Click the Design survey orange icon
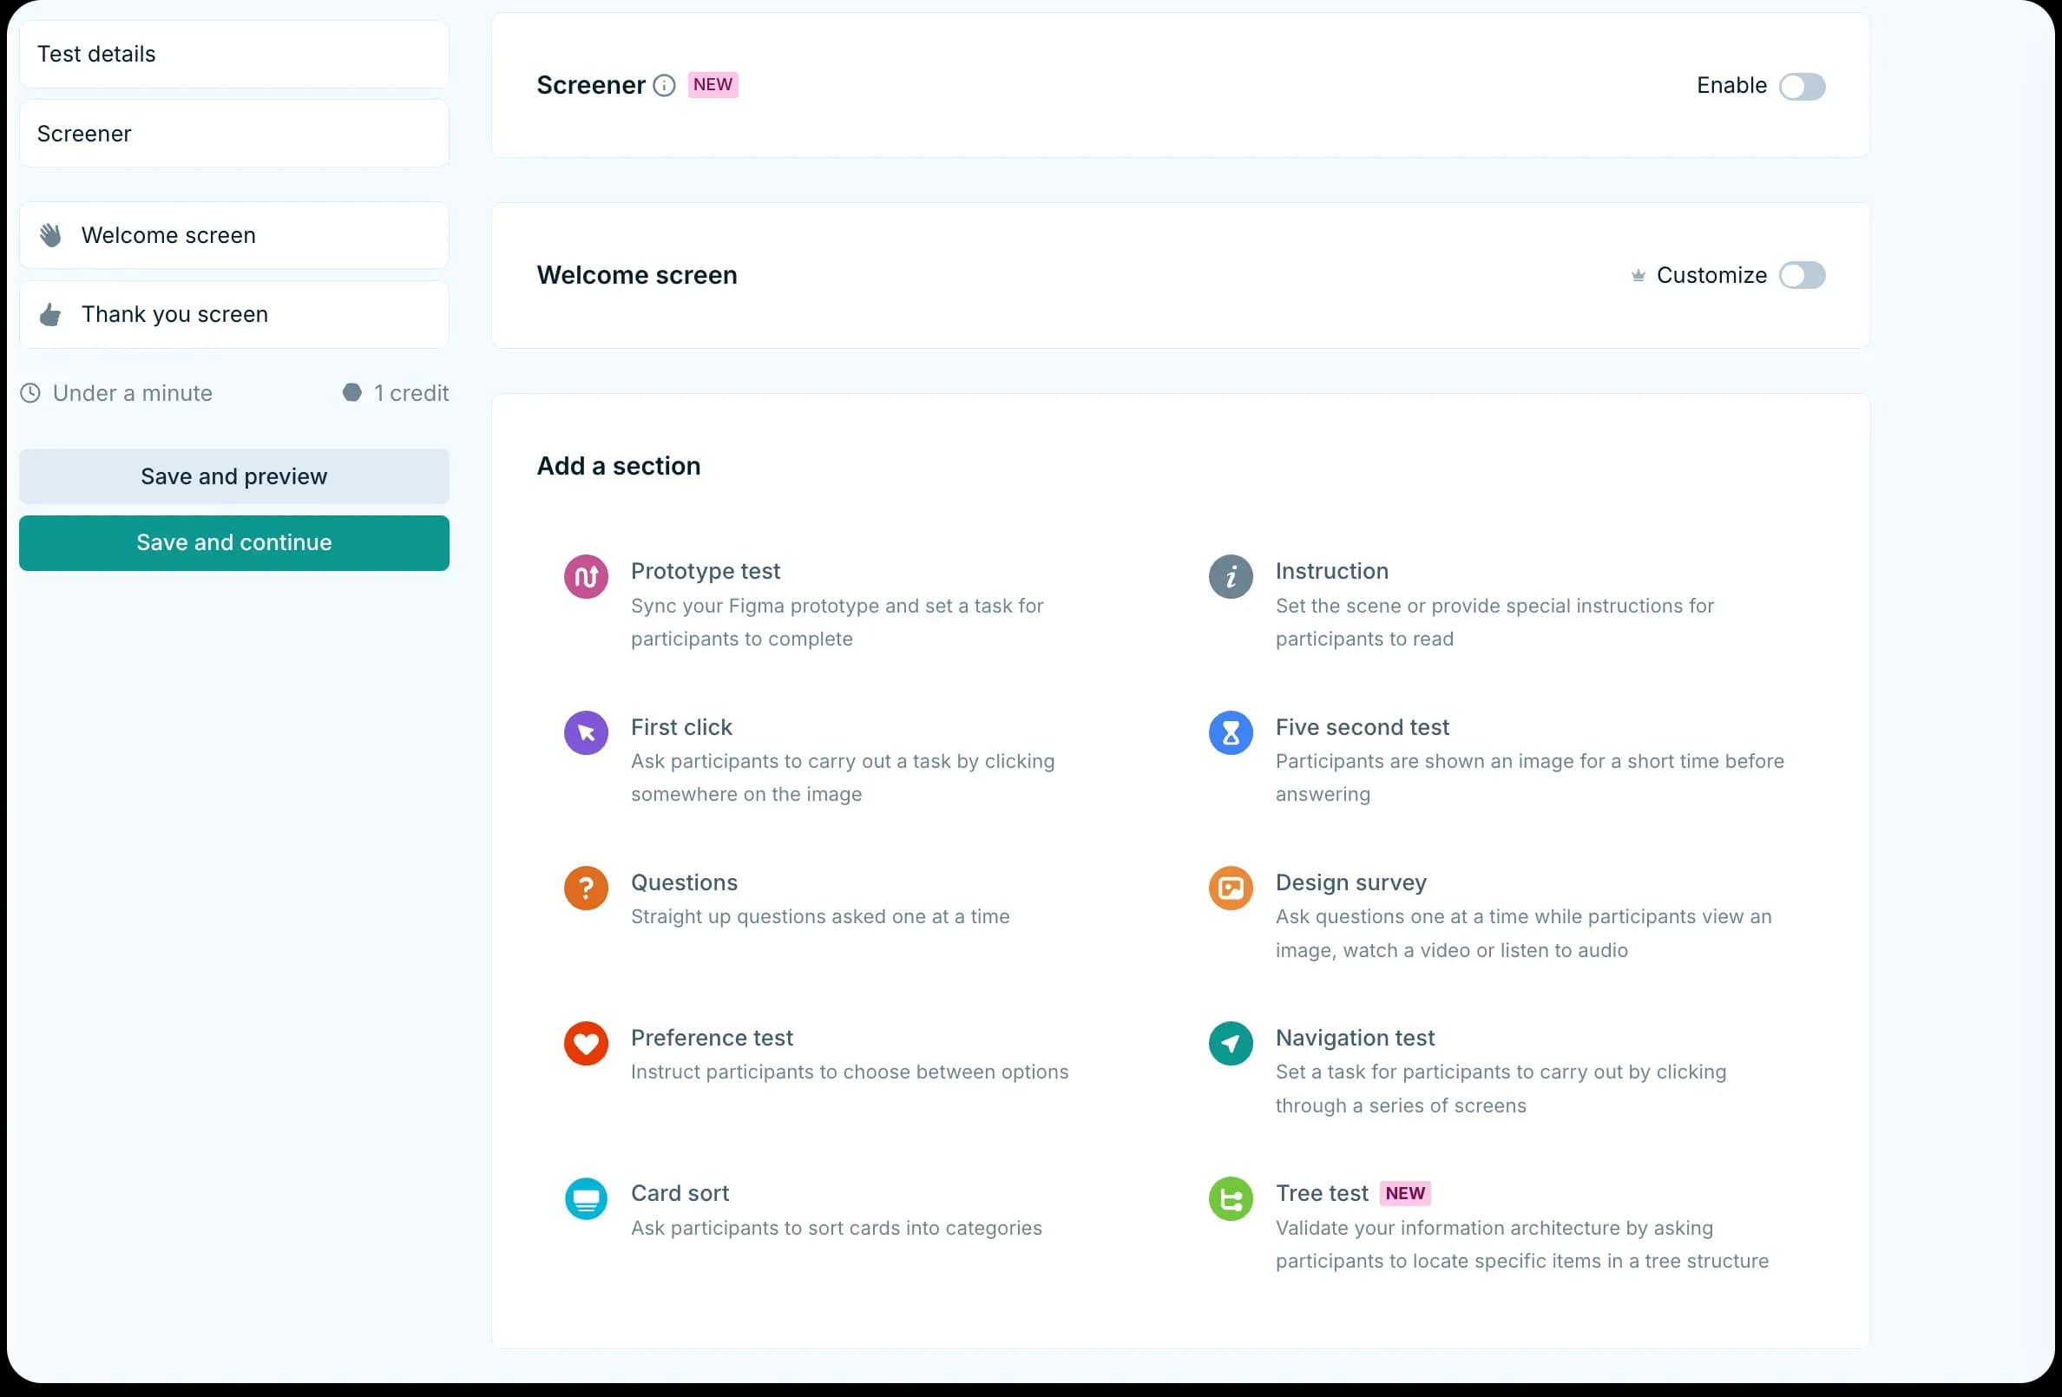 click(x=1230, y=888)
